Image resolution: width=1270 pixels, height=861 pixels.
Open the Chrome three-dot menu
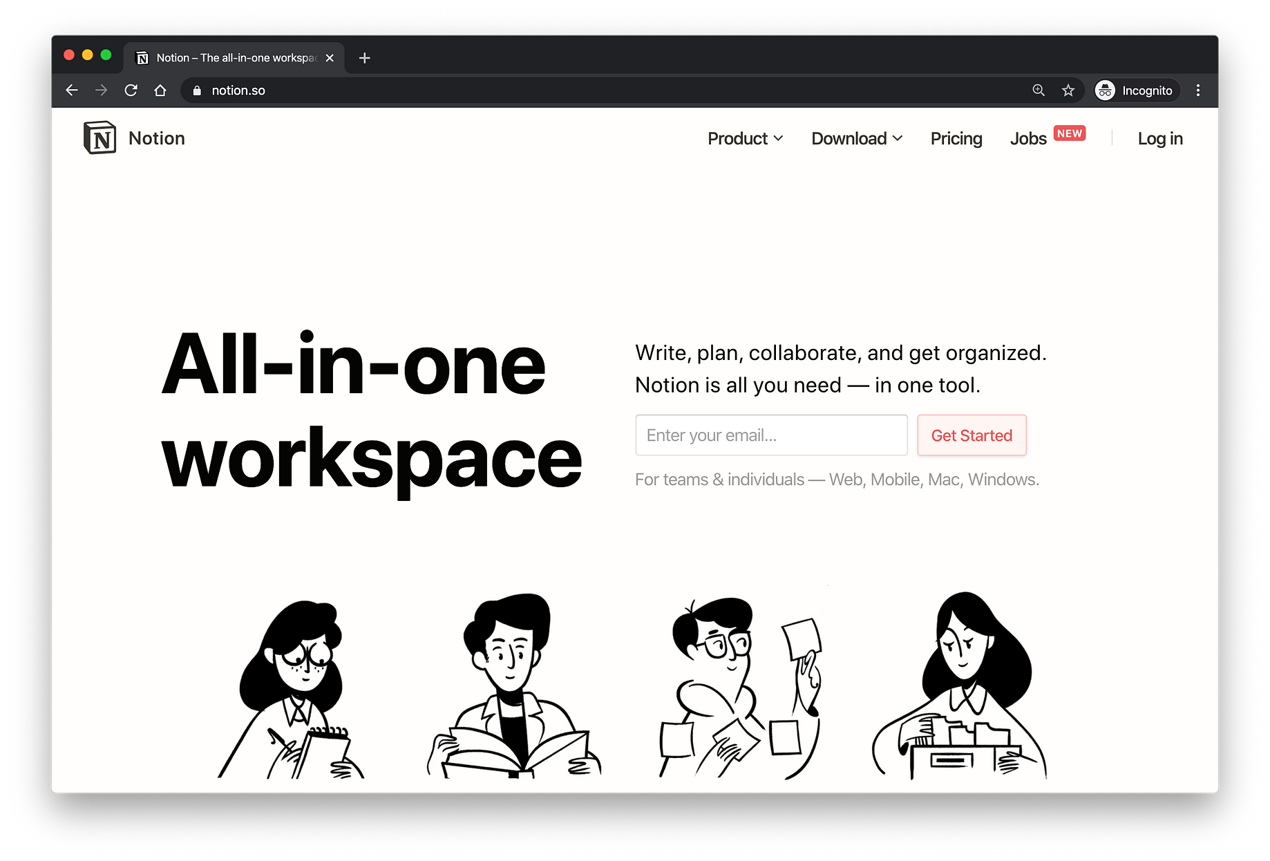[x=1198, y=91]
